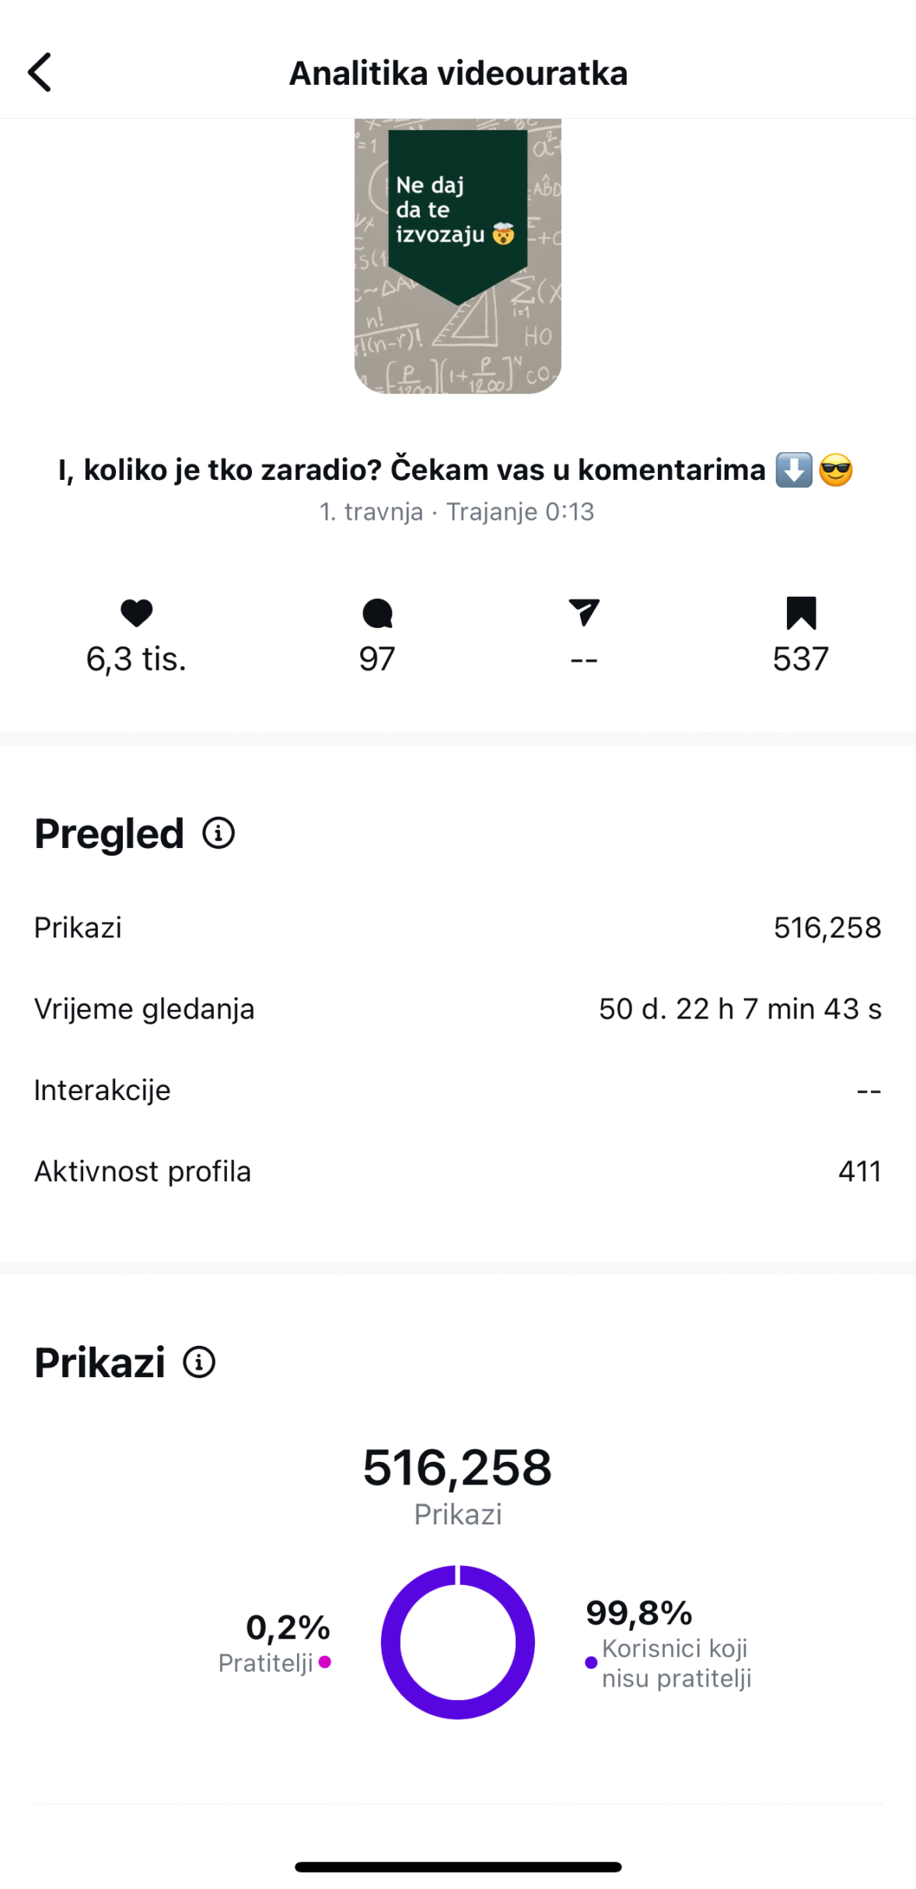Tap the 6,3 tis. likes count
Viewport: 916px width, 1889px height.
coord(136,659)
